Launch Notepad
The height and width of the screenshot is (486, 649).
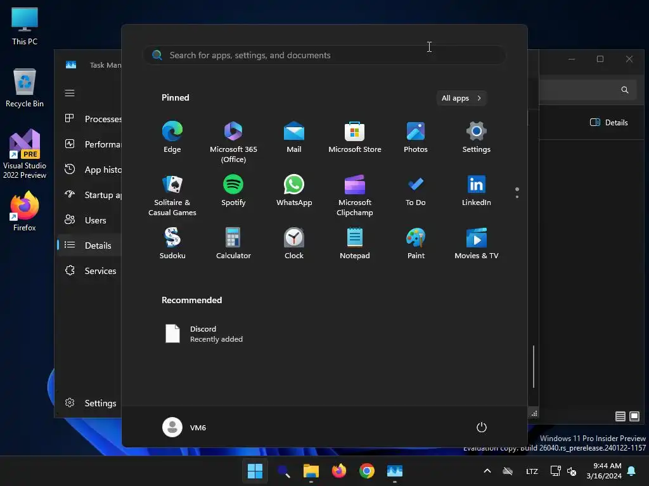(355, 244)
